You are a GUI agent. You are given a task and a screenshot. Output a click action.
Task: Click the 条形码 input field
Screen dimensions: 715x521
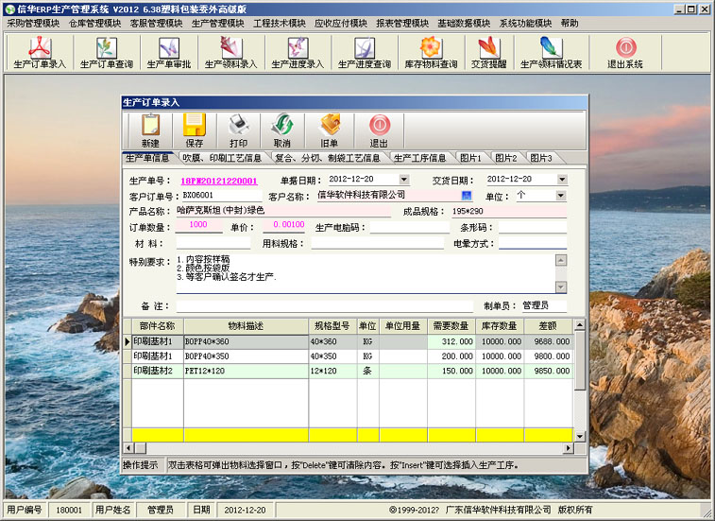point(533,228)
